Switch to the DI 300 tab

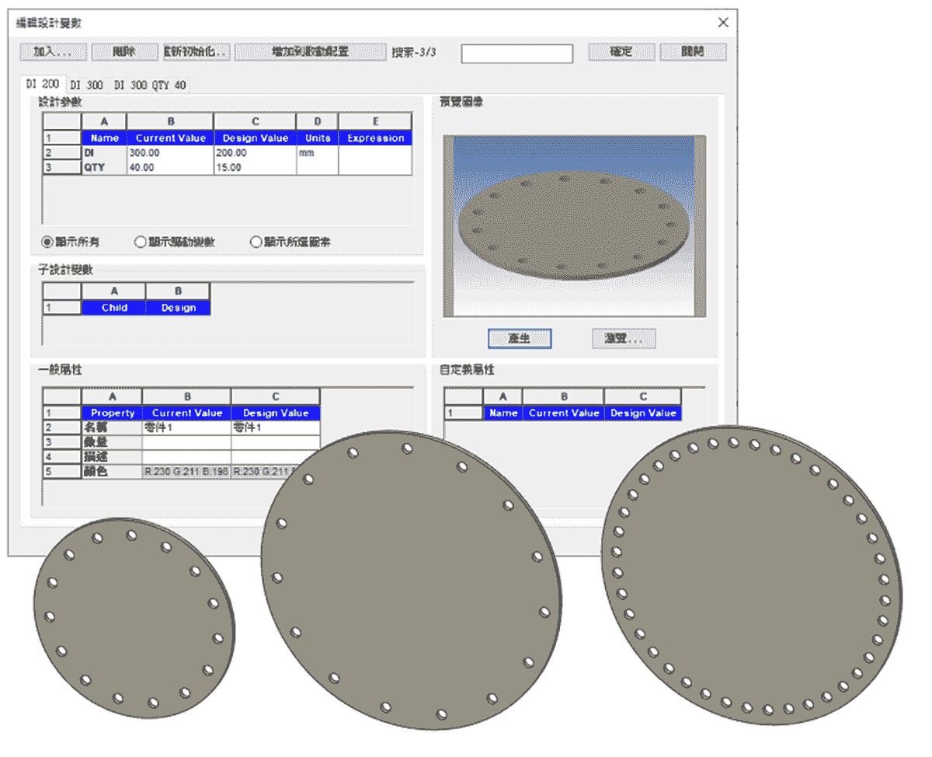(x=88, y=84)
